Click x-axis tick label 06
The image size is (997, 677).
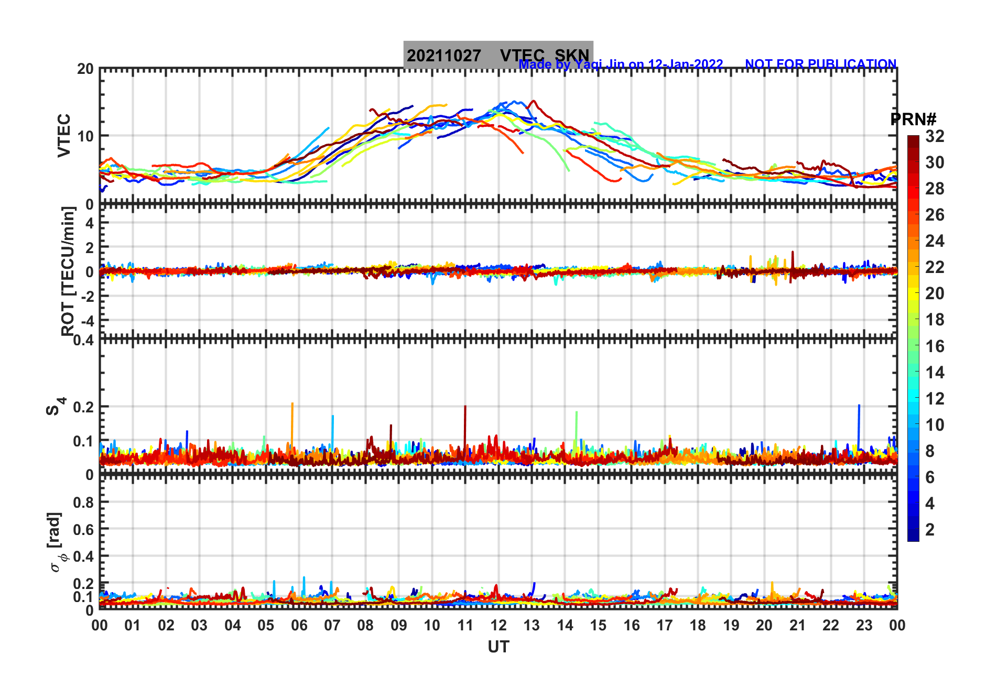299,625
